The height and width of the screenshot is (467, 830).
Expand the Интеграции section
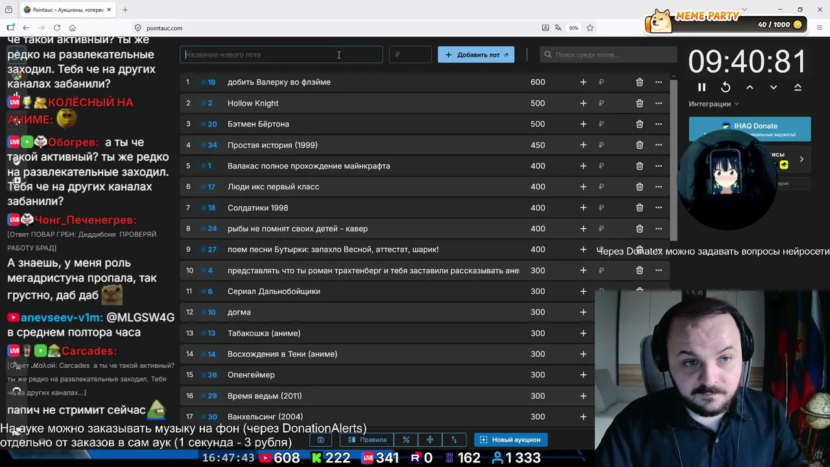713,104
